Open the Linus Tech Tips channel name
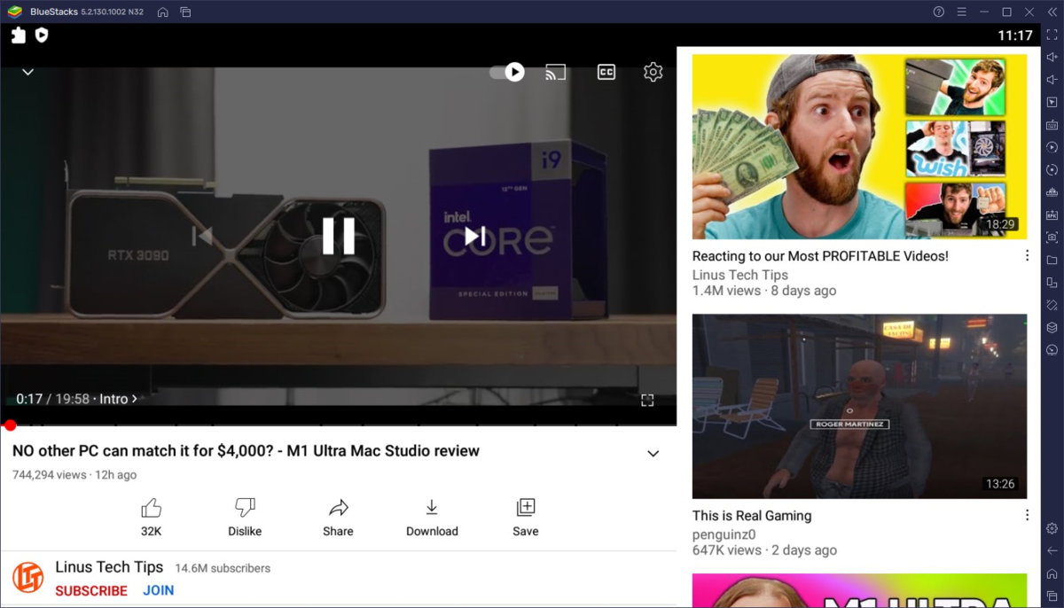The image size is (1064, 608). pyautogui.click(x=109, y=567)
